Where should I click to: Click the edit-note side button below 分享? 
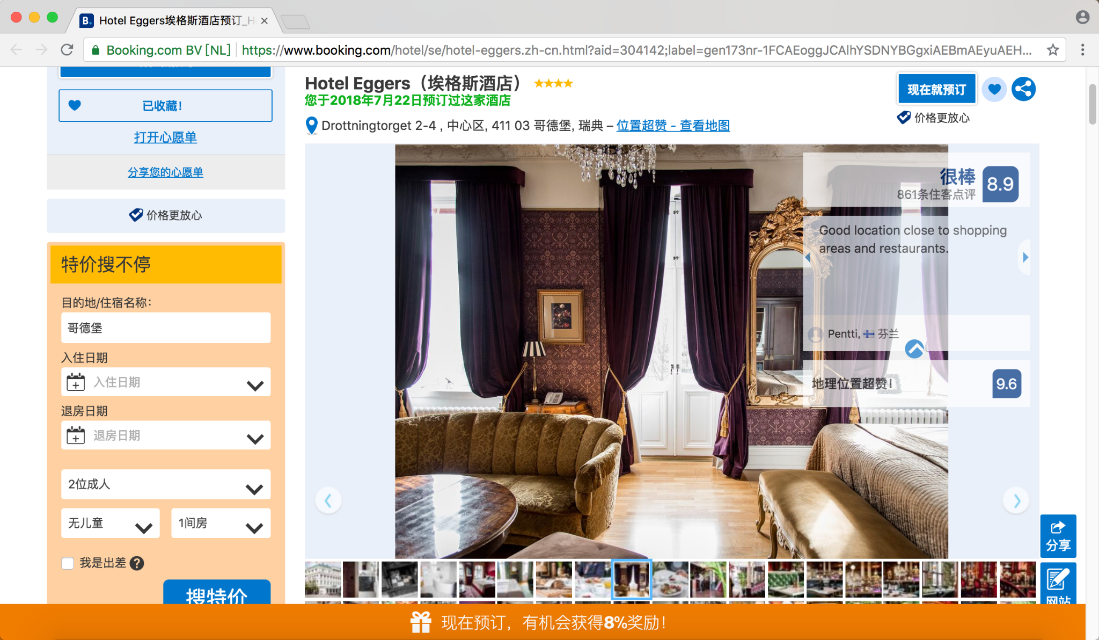(x=1058, y=583)
